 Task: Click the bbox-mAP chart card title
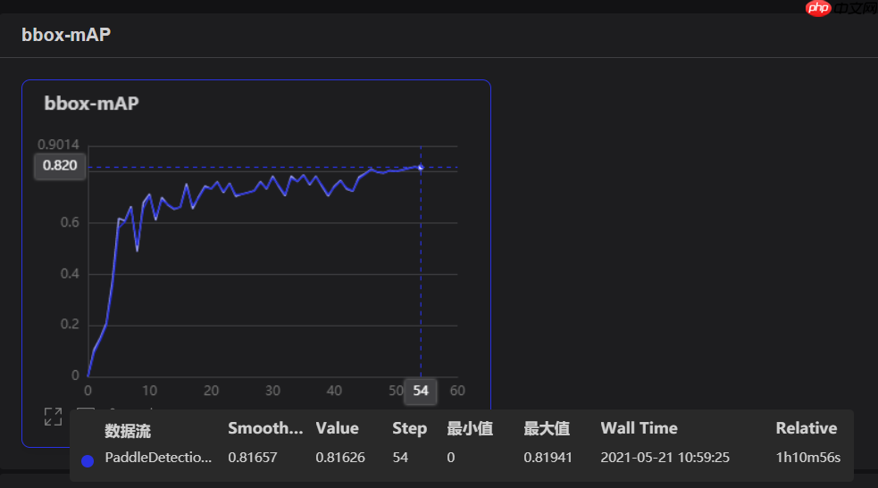coord(91,103)
